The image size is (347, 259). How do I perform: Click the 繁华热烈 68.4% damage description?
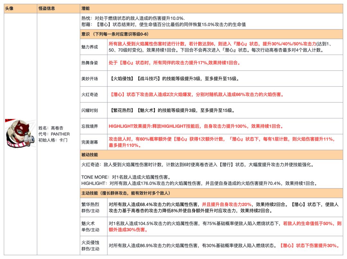click(x=224, y=208)
